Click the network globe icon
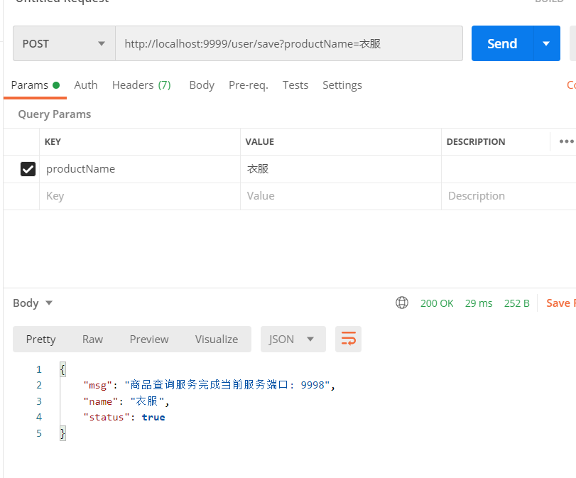This screenshot has height=478, width=576. pyautogui.click(x=402, y=303)
